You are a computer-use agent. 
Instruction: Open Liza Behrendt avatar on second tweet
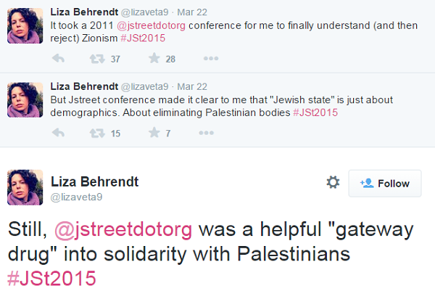click(25, 100)
